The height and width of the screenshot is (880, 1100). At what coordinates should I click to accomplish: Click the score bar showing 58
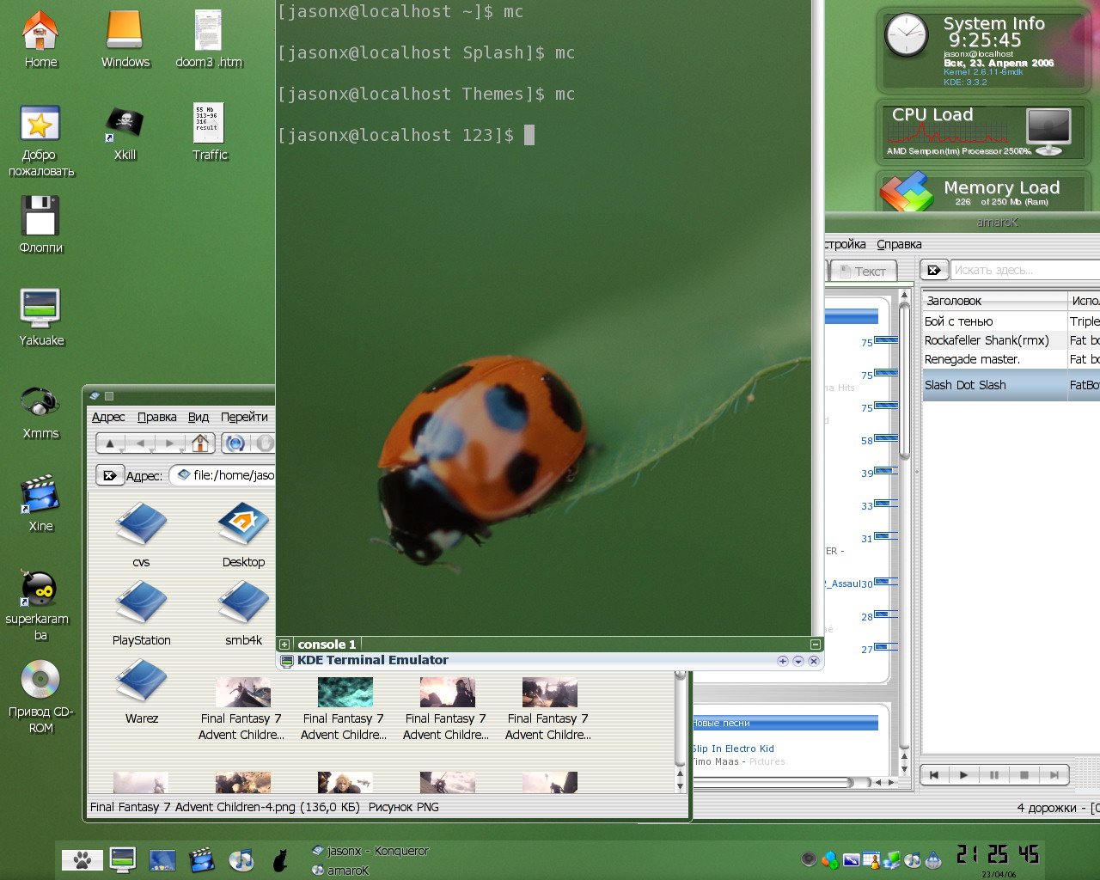885,438
